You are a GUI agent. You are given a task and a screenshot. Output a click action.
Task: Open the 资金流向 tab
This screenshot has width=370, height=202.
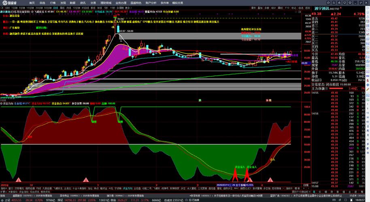(x=23, y=192)
